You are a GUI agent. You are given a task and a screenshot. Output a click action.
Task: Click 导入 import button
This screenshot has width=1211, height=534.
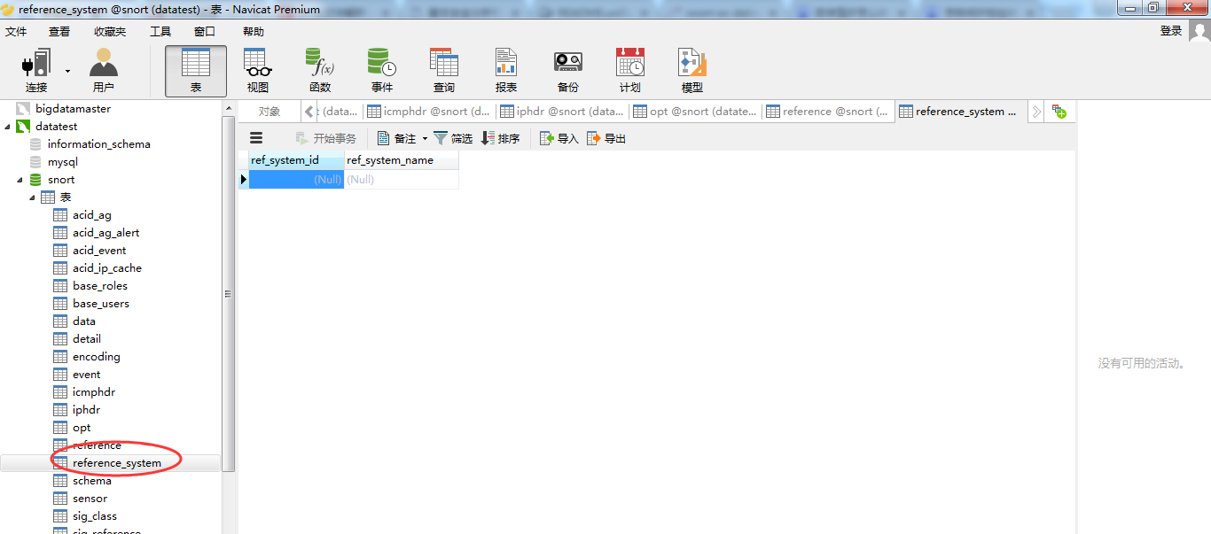[x=559, y=138]
